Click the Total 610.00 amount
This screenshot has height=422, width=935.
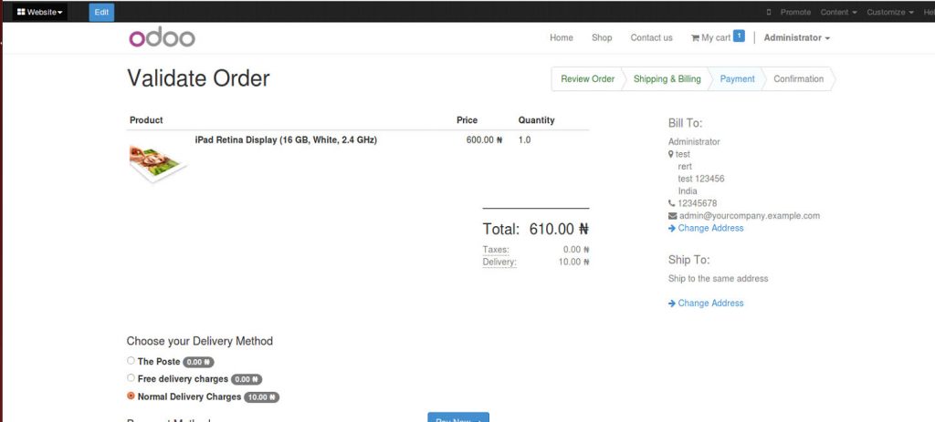(559, 229)
